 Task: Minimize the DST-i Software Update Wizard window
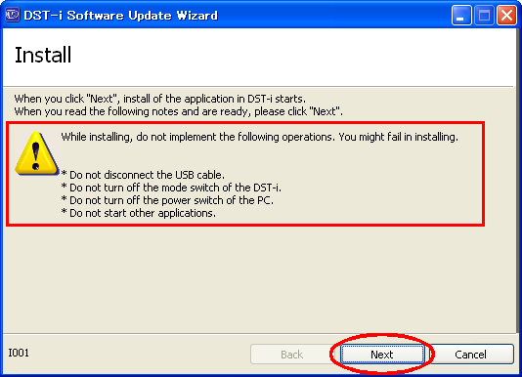(x=461, y=16)
